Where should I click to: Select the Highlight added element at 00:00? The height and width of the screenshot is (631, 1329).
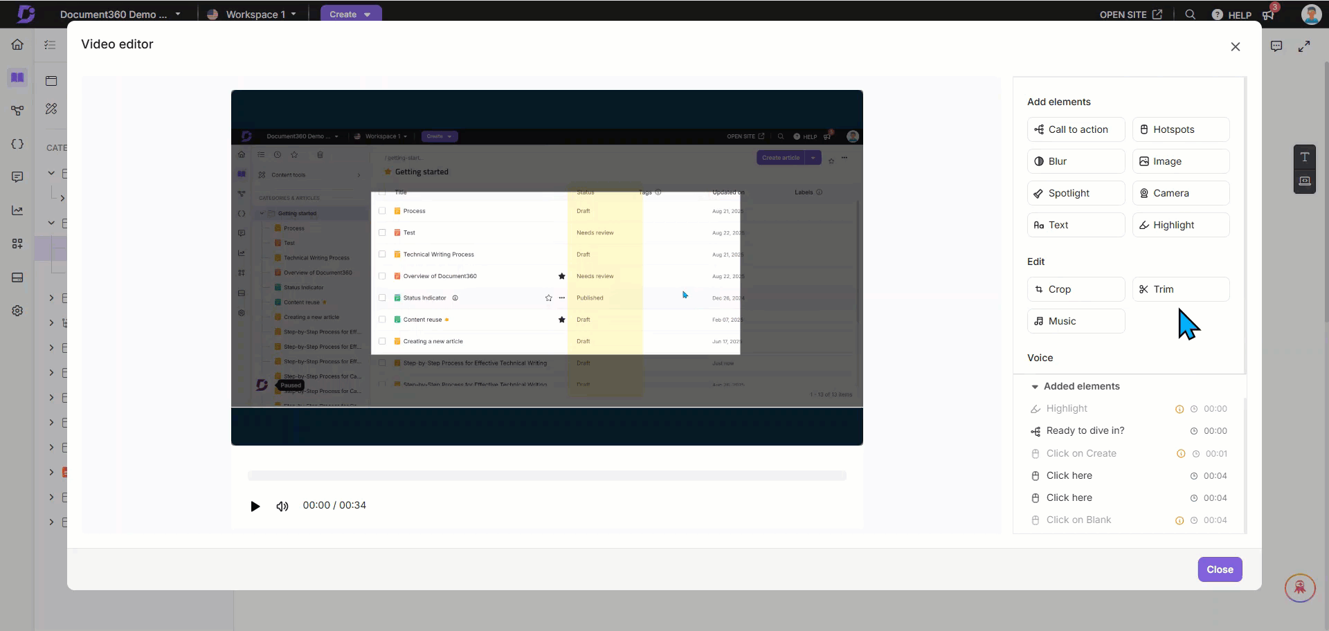click(x=1128, y=409)
